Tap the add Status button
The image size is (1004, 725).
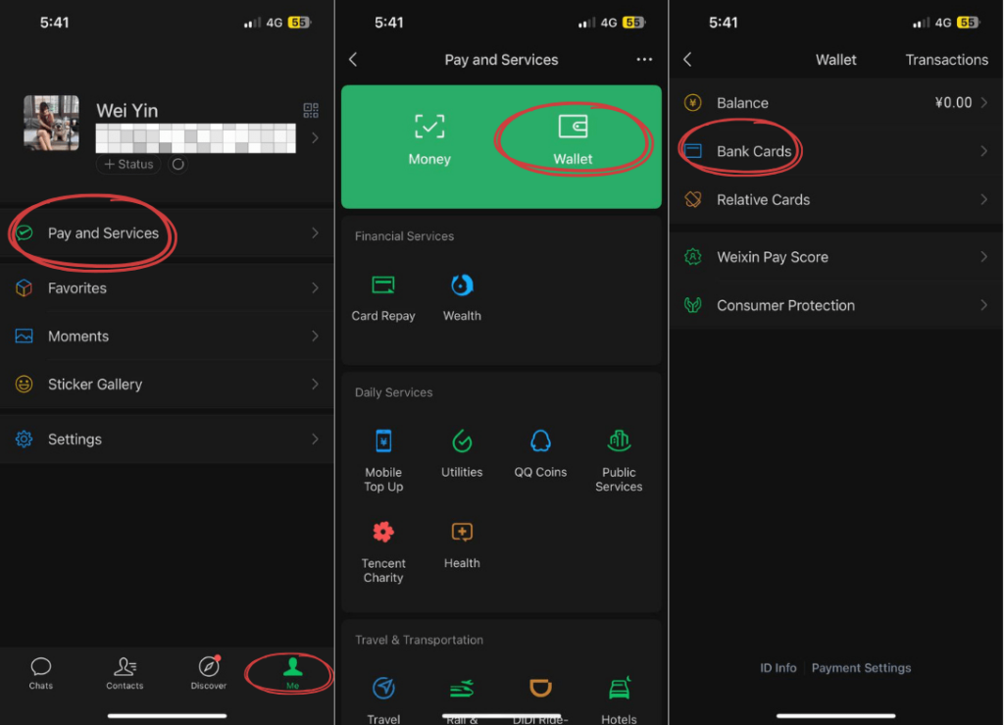tap(129, 164)
